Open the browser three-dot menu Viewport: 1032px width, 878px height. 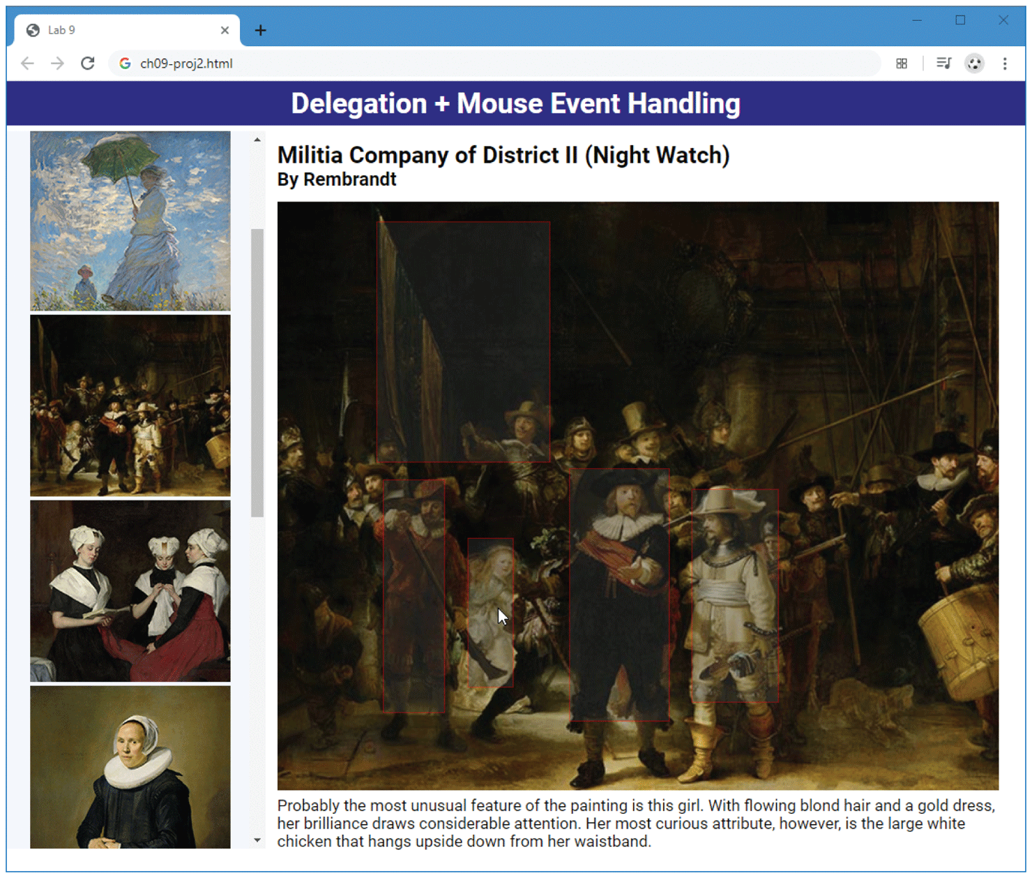point(1004,64)
